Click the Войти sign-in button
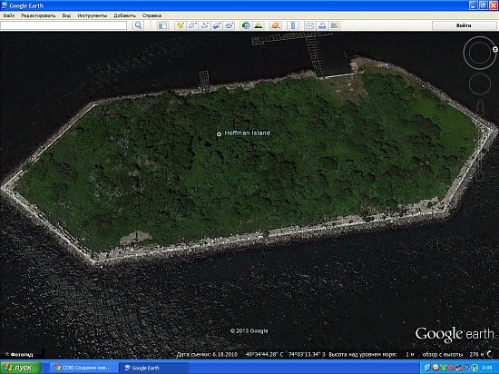This screenshot has width=499, height=374. tap(464, 25)
